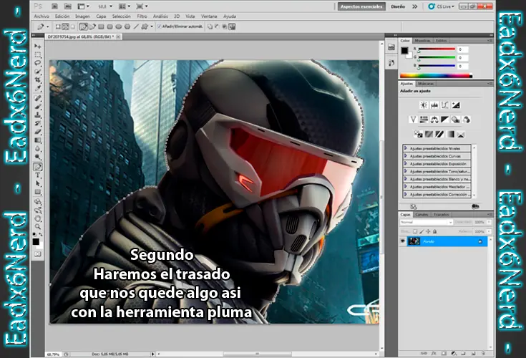Open the pen tool preset picker arrow
The image size is (526, 358).
point(48,26)
